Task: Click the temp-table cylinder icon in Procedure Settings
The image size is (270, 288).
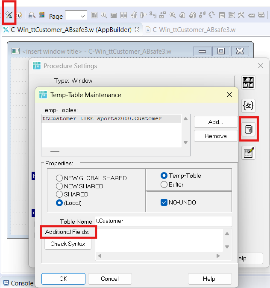Action: pyautogui.click(x=248, y=130)
